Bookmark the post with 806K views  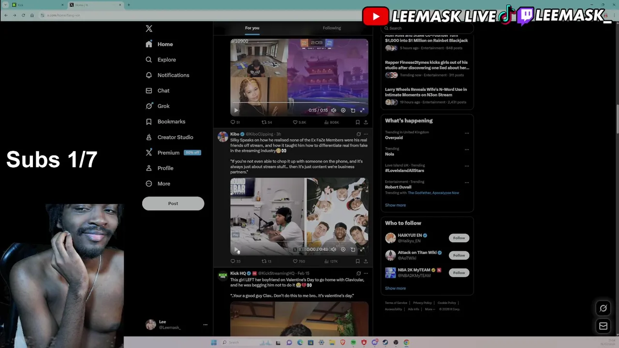click(357, 122)
